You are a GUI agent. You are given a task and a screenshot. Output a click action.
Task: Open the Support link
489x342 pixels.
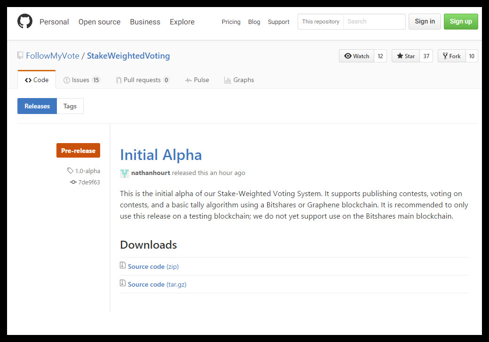coord(278,22)
